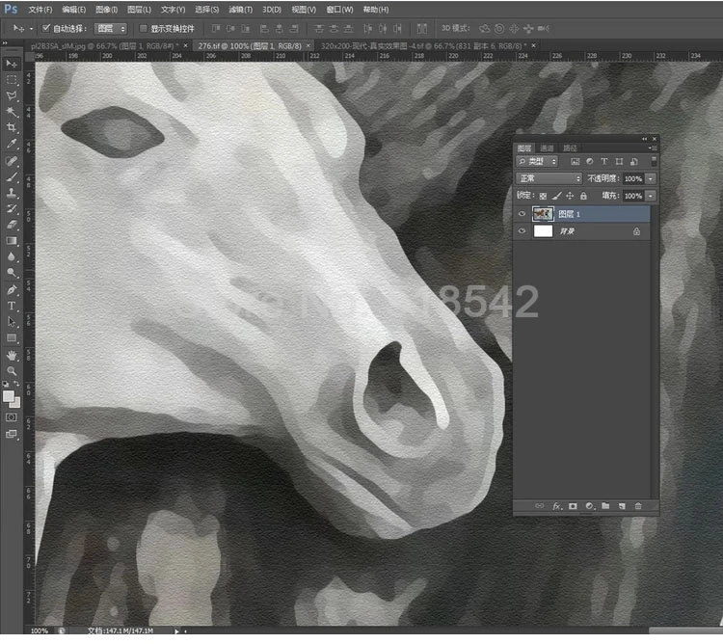
Task: Toggle lock position
Action: (x=570, y=196)
